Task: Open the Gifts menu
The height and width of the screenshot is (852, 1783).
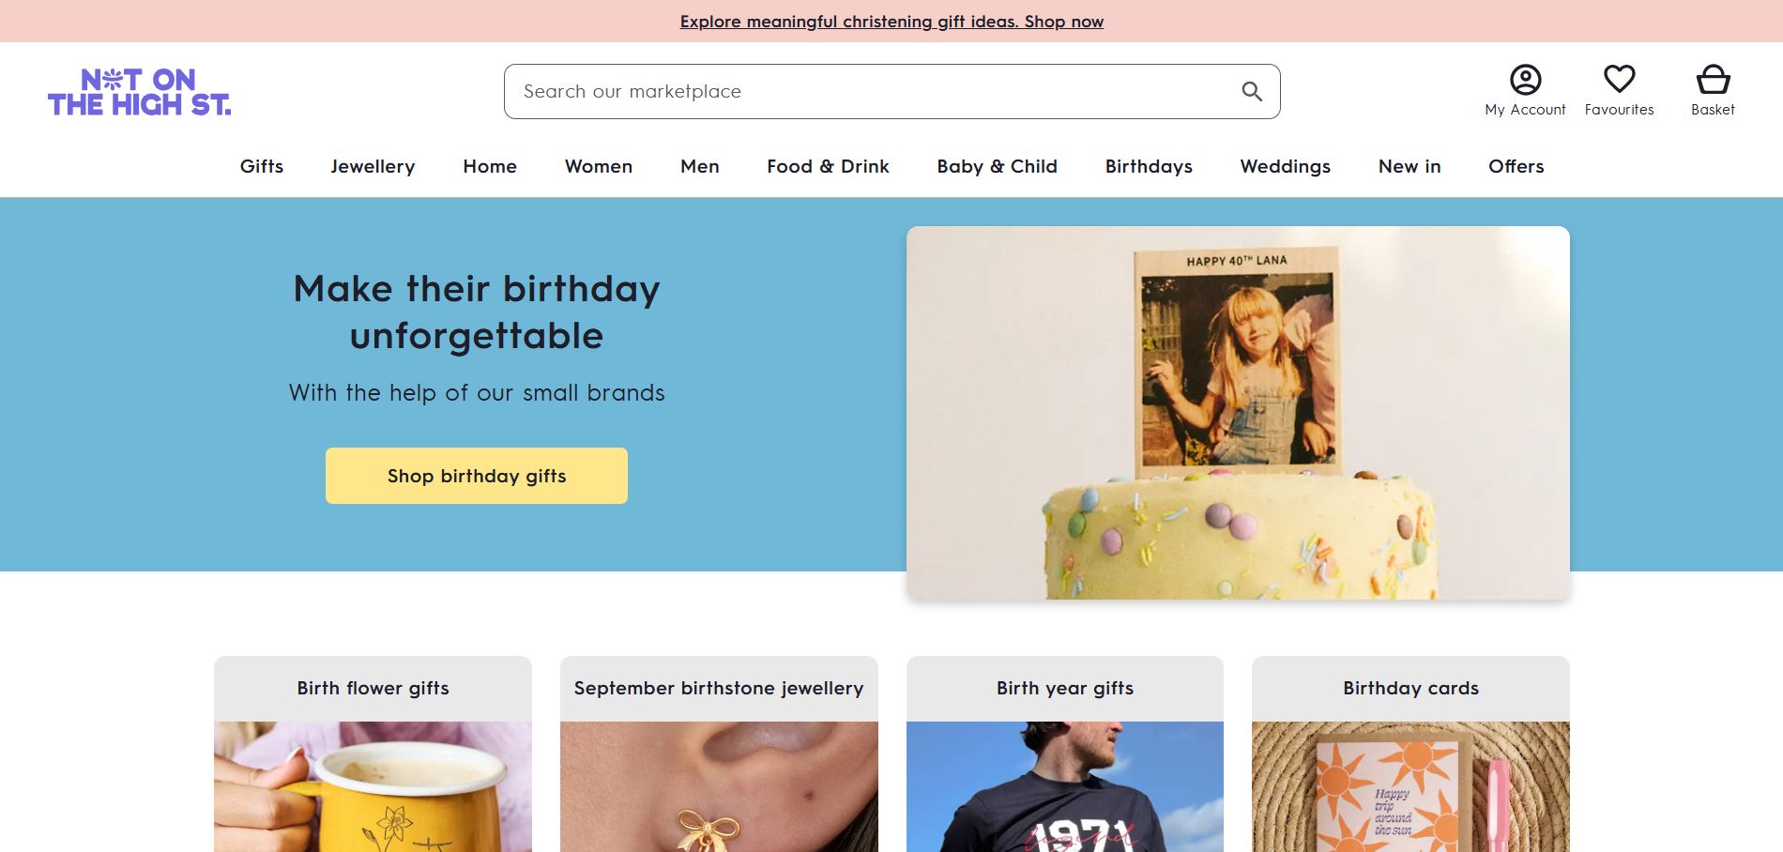Action: (x=261, y=166)
